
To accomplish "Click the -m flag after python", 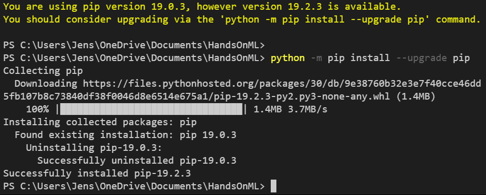I will (x=316, y=58).
